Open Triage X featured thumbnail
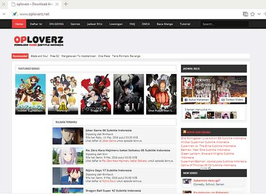Screen dimensions: 266x195 click(x=96, y=94)
